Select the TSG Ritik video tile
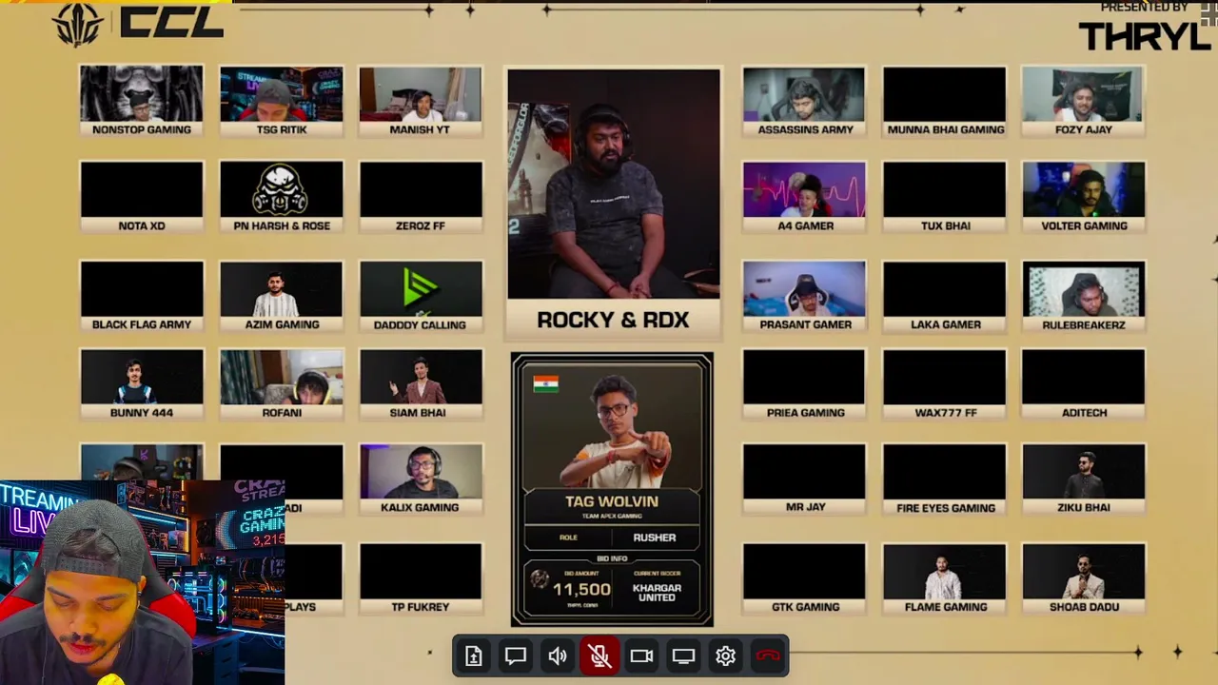Image resolution: width=1218 pixels, height=685 pixels. (x=282, y=101)
